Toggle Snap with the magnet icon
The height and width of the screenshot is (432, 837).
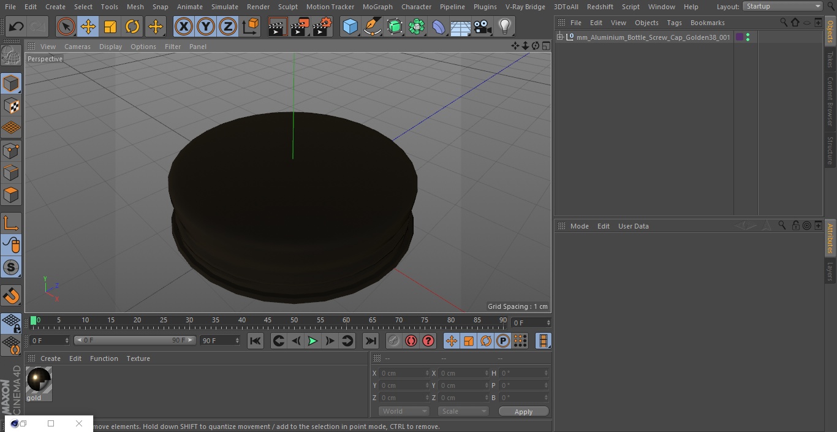click(x=11, y=296)
